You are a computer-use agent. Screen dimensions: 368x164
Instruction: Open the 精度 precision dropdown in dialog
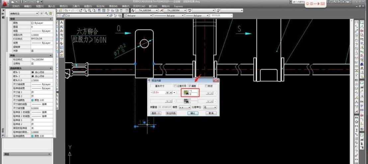pos(185,107)
